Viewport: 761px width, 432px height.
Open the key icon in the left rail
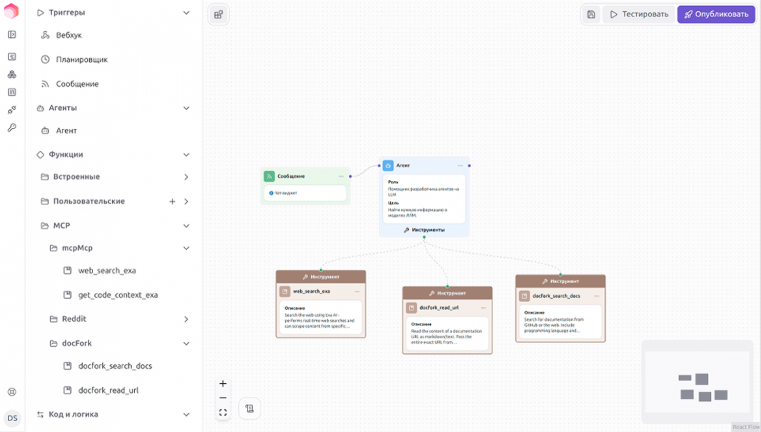coord(12,128)
